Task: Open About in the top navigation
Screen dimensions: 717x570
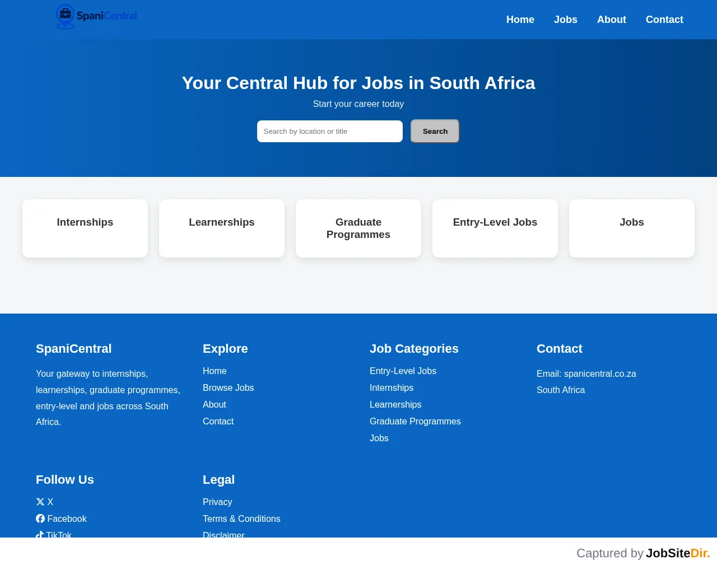Action: (x=612, y=20)
